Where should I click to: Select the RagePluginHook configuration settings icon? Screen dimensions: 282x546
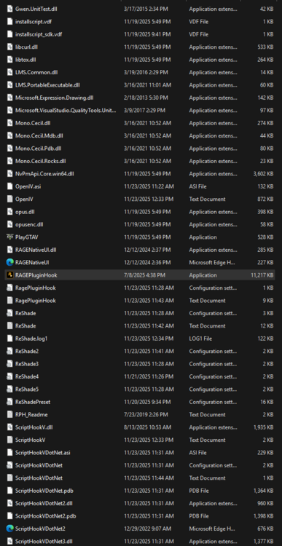9,288
